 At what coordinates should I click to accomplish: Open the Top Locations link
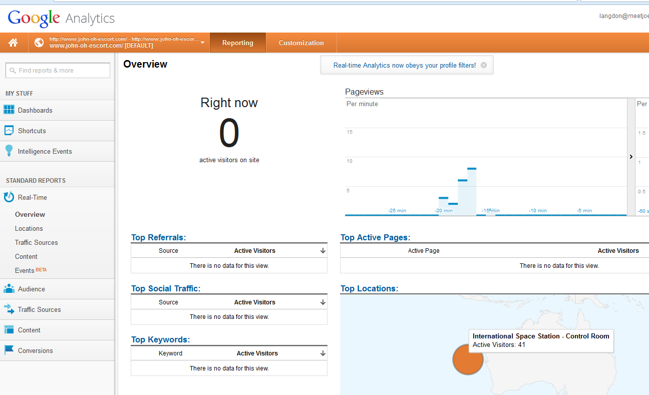[x=369, y=288]
